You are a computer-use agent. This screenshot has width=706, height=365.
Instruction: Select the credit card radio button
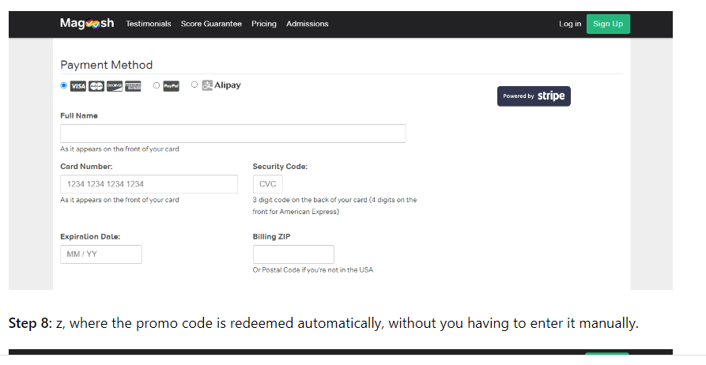[63, 85]
